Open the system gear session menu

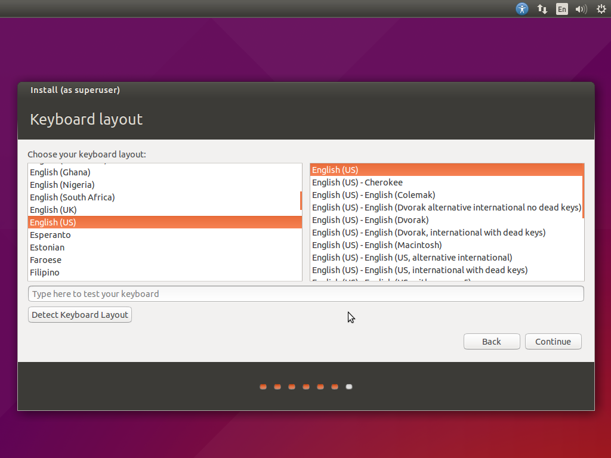click(601, 8)
